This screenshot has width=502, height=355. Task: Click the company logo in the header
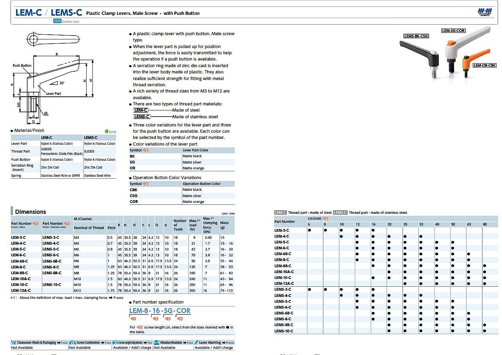point(484,12)
